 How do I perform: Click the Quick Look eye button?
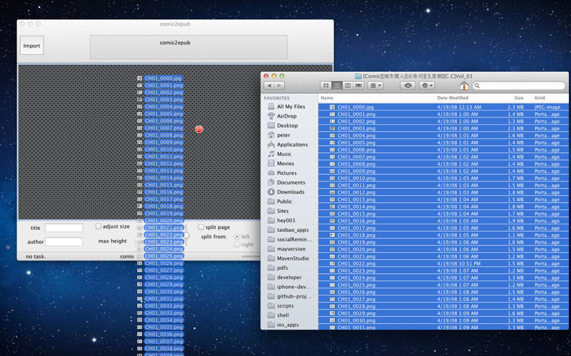tap(408, 85)
